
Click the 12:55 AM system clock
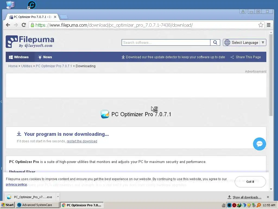tap(269, 205)
